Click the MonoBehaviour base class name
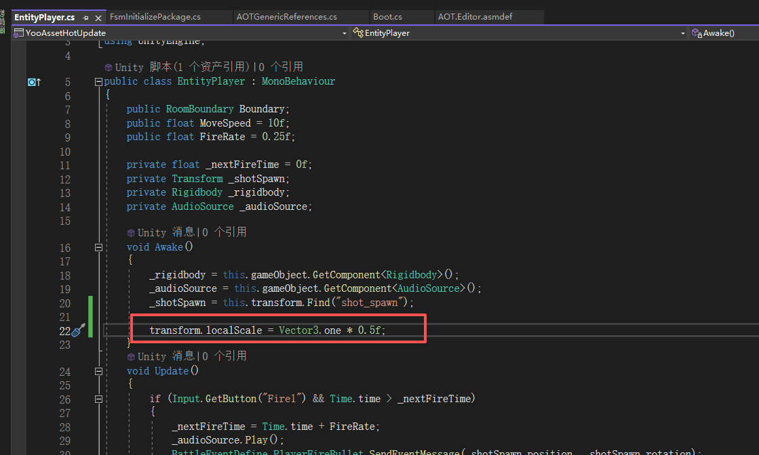The height and width of the screenshot is (455, 759). 298,81
